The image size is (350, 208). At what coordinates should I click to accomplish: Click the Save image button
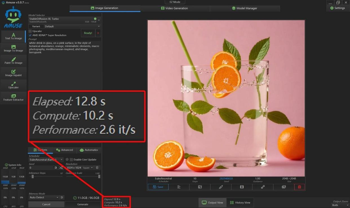158,187
